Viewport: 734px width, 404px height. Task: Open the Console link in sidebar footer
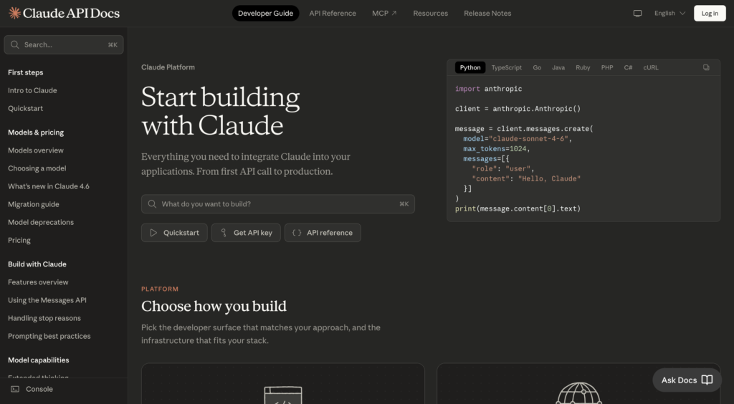(39, 389)
